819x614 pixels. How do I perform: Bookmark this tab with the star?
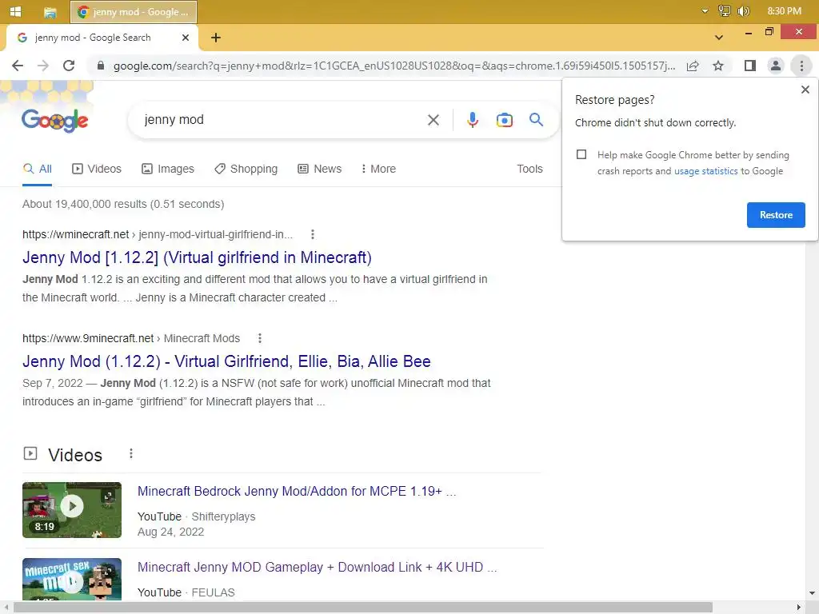click(718, 66)
